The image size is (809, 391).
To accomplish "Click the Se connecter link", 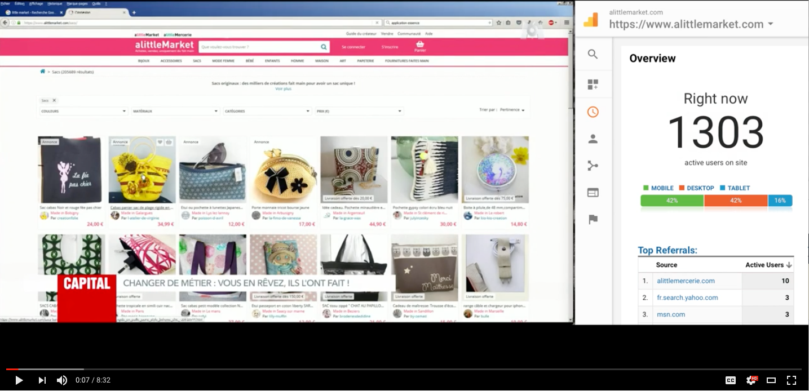I will [353, 47].
